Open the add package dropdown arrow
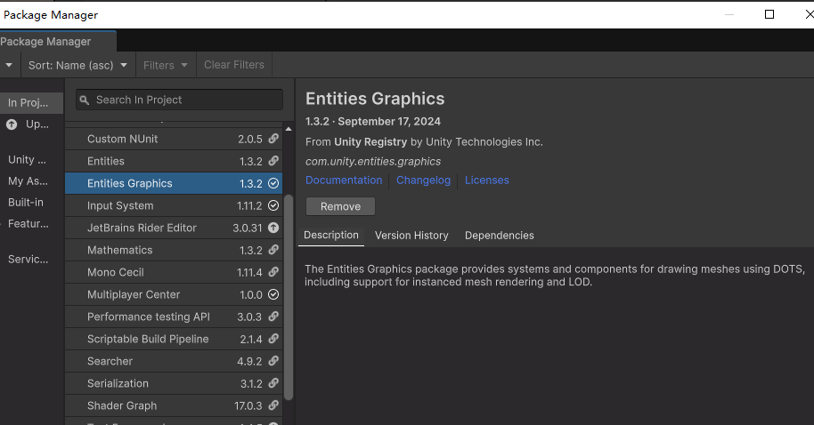The height and width of the screenshot is (425, 814). (9, 65)
